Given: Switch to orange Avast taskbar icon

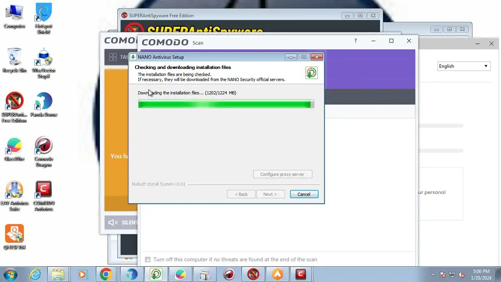Looking at the screenshot, I should [278, 275].
